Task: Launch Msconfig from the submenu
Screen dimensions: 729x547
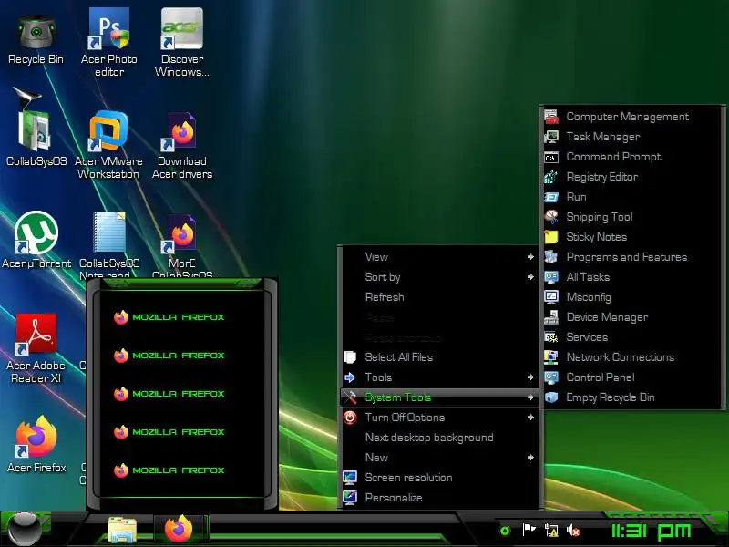Action: 633,297
